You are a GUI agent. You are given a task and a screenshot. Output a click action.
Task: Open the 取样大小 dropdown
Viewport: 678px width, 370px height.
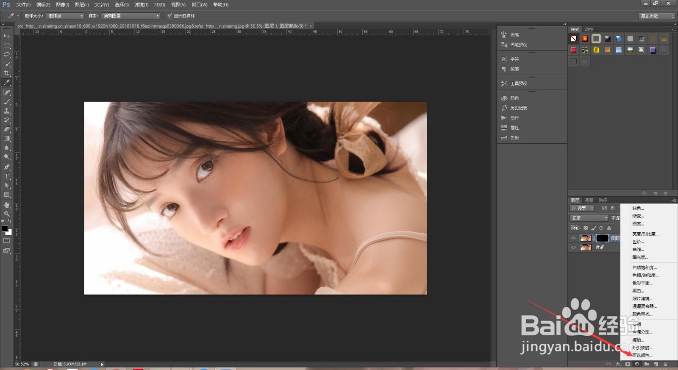(65, 16)
